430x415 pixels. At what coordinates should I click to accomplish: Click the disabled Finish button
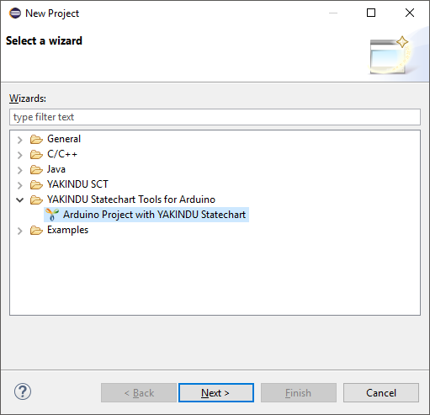(299, 392)
